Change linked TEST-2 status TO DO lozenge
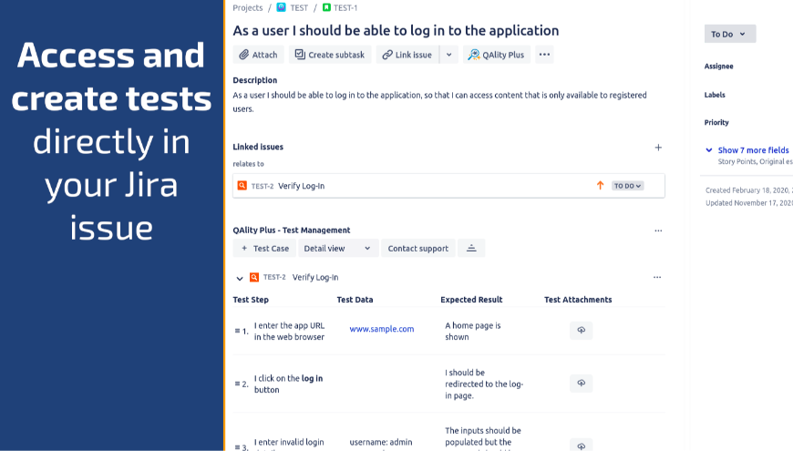Image resolution: width=793 pixels, height=451 pixels. (x=628, y=186)
